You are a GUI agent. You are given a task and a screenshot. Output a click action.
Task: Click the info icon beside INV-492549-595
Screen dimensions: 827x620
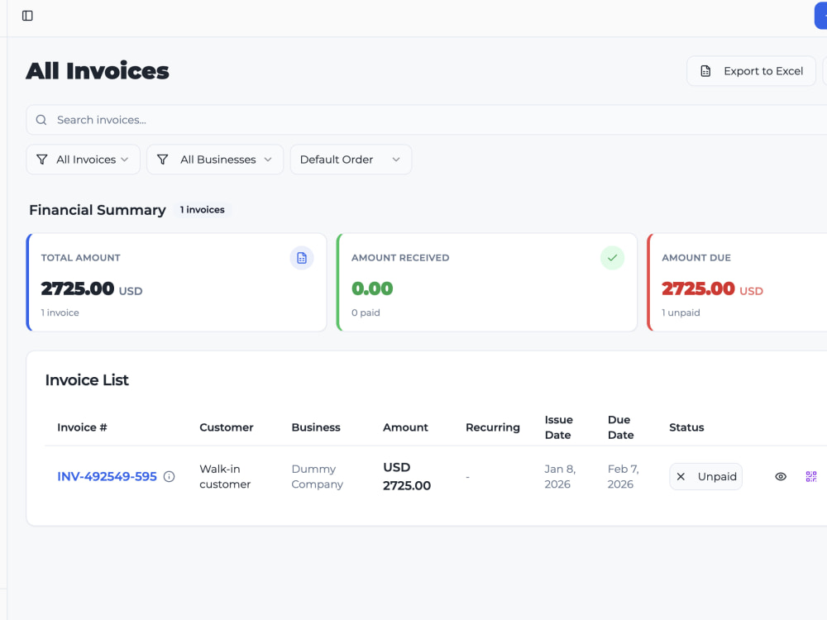coord(169,477)
